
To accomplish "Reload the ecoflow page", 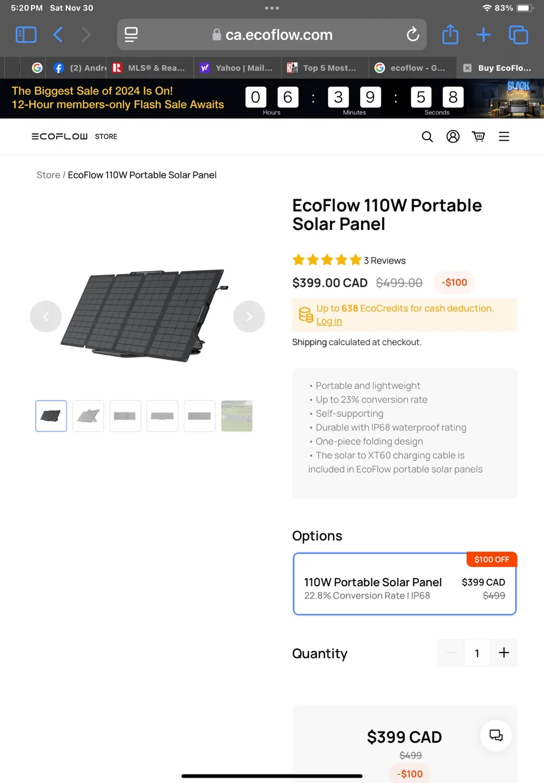I will (412, 35).
